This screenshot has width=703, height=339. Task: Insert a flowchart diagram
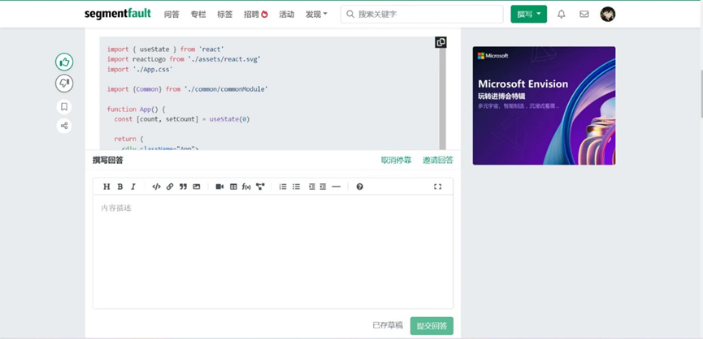[x=260, y=187]
